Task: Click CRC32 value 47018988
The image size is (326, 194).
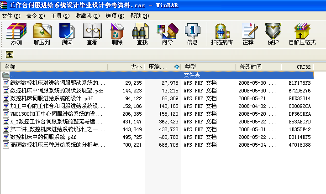Action: click(x=300, y=145)
